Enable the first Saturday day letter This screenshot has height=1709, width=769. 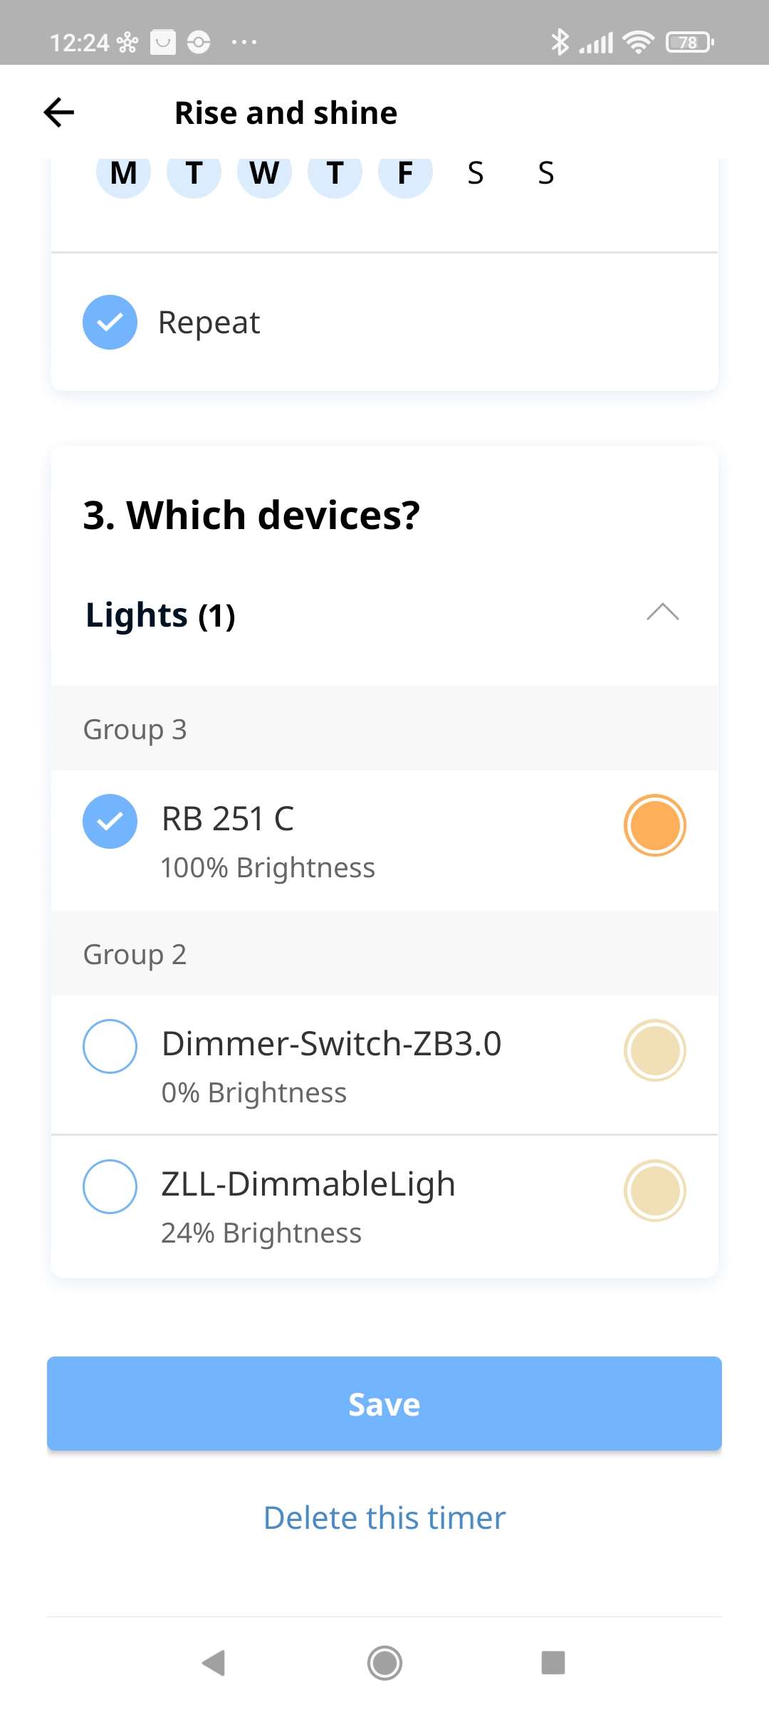pyautogui.click(x=476, y=173)
